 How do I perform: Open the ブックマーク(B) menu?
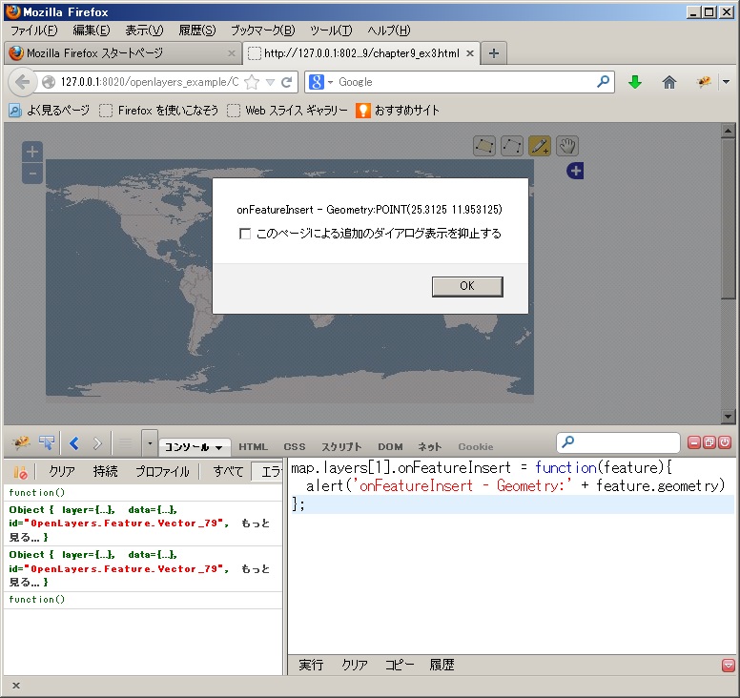pos(262,31)
